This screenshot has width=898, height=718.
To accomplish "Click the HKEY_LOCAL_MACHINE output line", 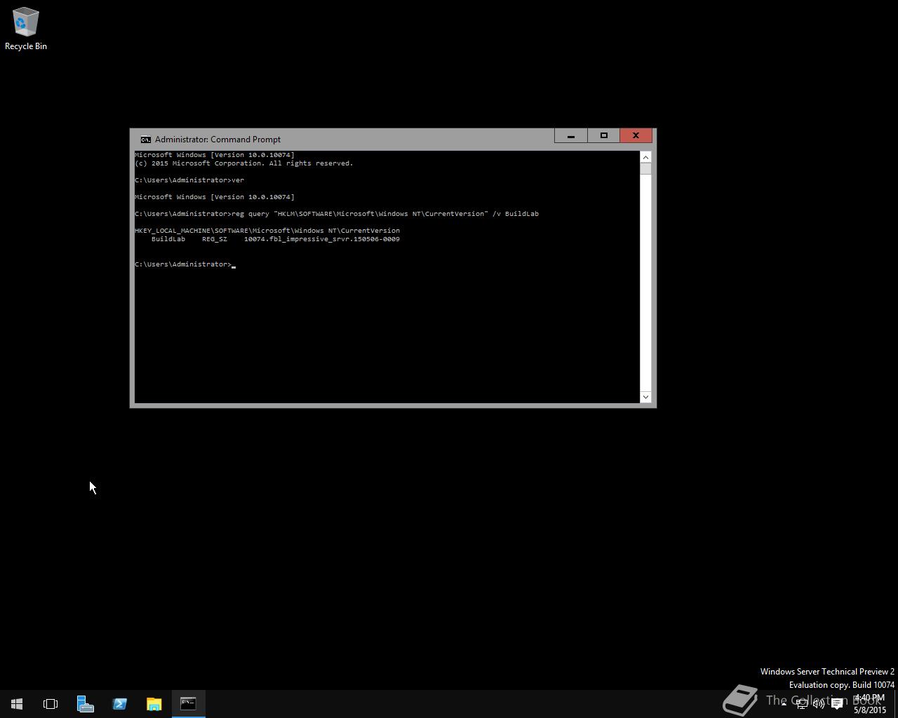I will click(267, 231).
